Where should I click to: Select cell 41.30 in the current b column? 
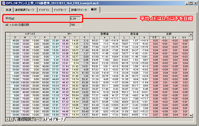[144, 96]
